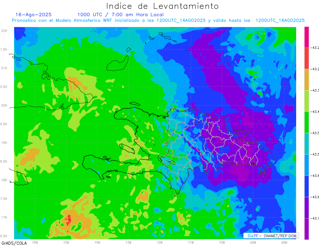
Task: Click the "-43.3" color bar value
Action: tap(315, 90)
